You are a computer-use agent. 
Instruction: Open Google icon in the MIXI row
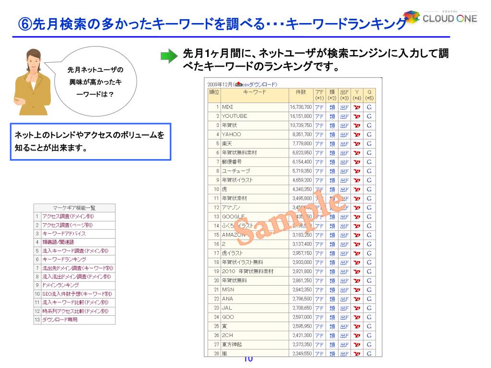(x=369, y=107)
